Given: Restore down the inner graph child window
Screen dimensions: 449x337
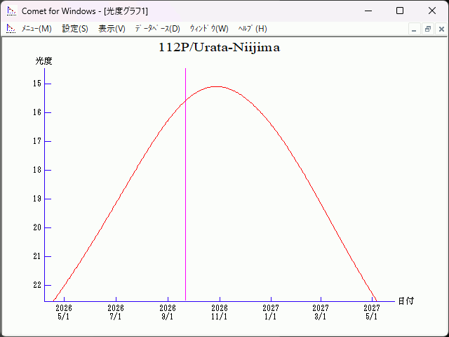Looking at the screenshot, I should point(427,29).
